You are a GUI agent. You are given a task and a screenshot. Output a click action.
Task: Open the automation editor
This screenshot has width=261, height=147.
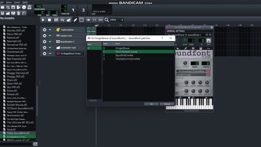coord(8,13)
